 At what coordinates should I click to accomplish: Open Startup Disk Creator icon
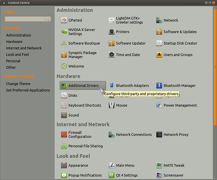[x=159, y=43]
